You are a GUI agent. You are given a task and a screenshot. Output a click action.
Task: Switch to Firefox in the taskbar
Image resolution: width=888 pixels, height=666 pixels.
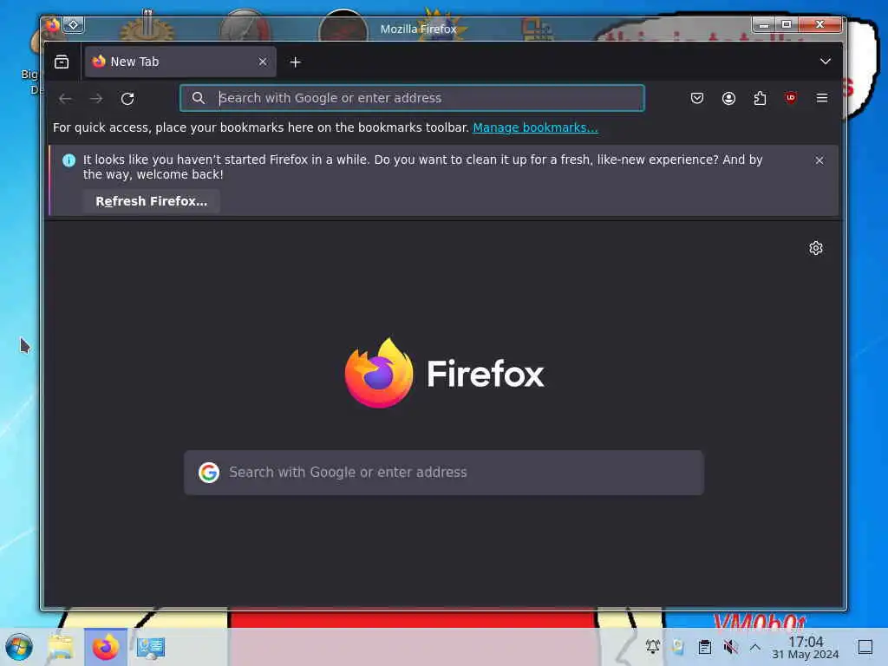tap(105, 647)
